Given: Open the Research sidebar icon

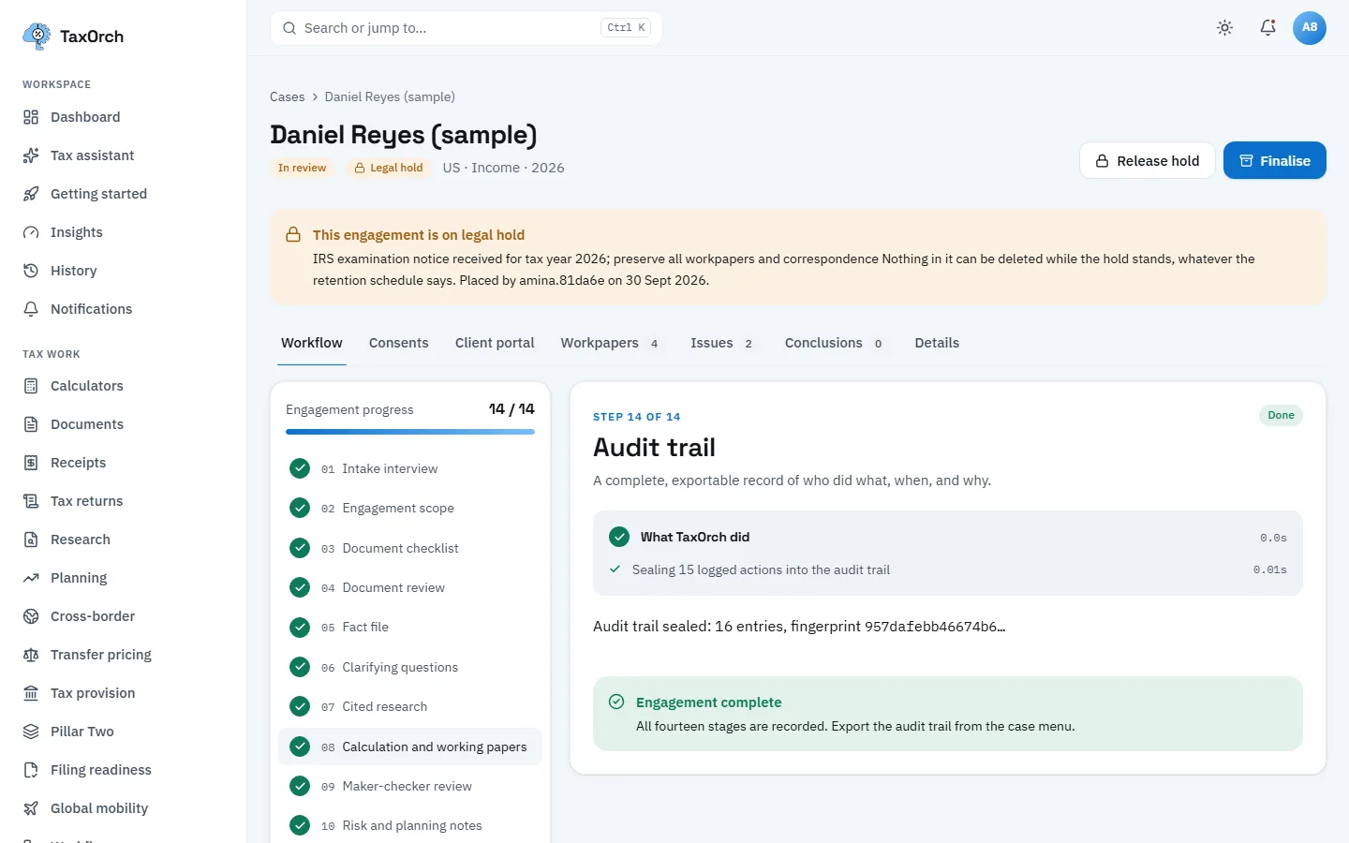Looking at the screenshot, I should [31, 540].
